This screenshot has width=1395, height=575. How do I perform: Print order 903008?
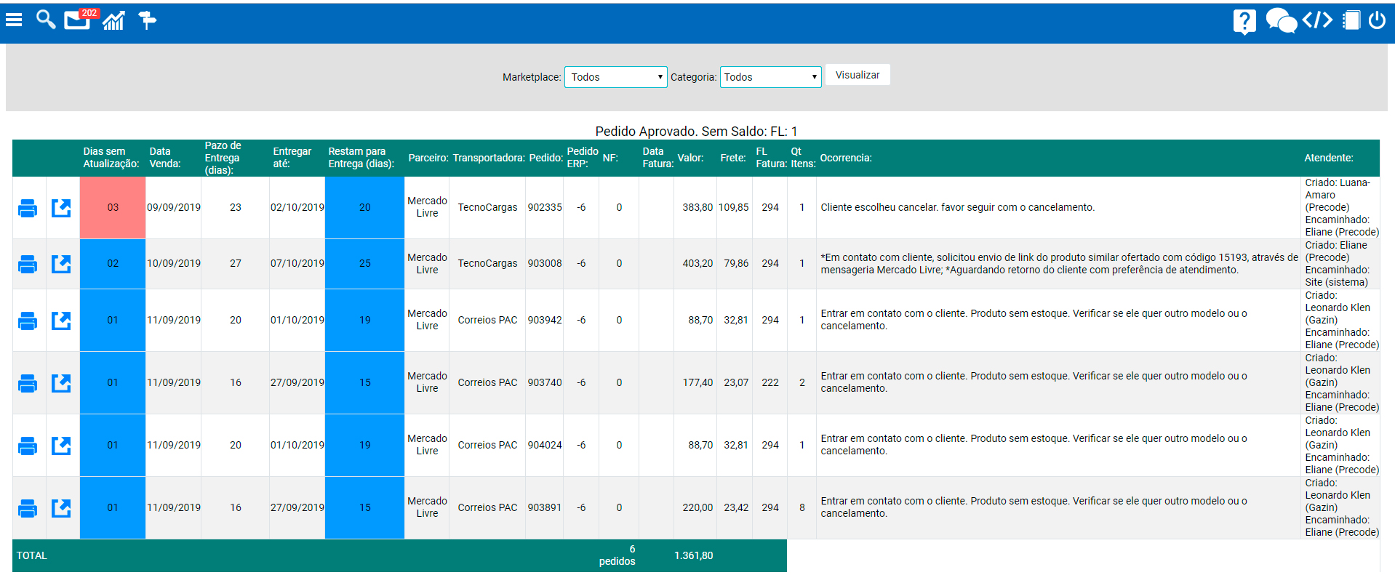(x=28, y=264)
